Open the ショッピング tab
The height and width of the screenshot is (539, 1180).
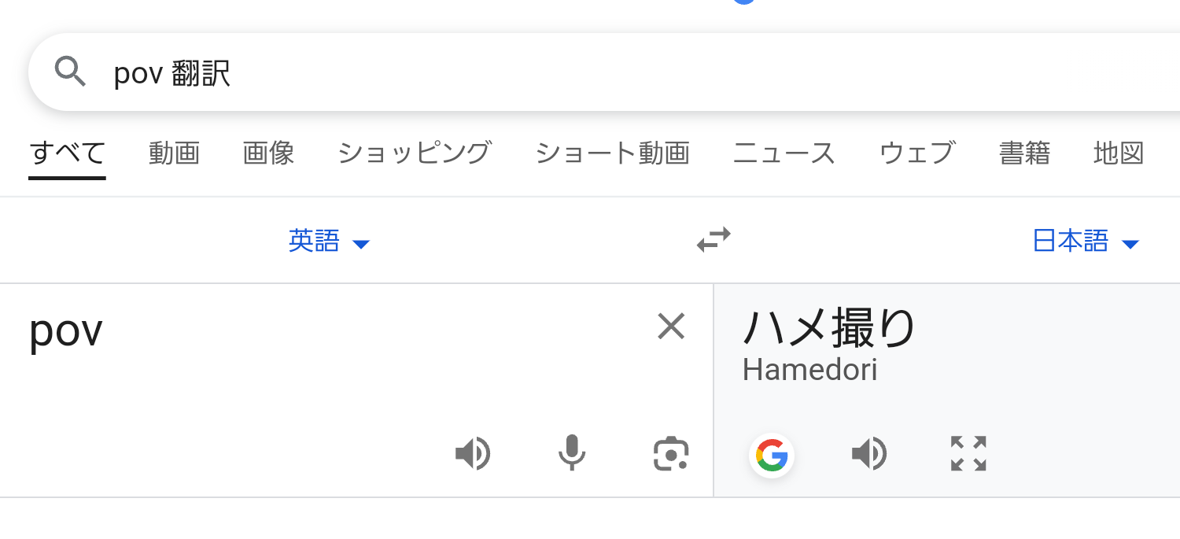coord(415,153)
